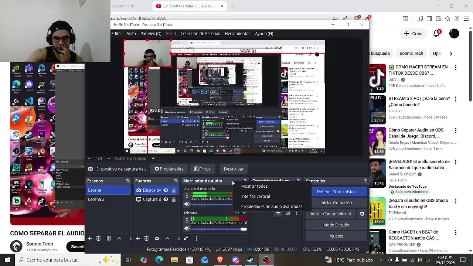Open mixer toolbar three-dot menu

(x=196, y=239)
